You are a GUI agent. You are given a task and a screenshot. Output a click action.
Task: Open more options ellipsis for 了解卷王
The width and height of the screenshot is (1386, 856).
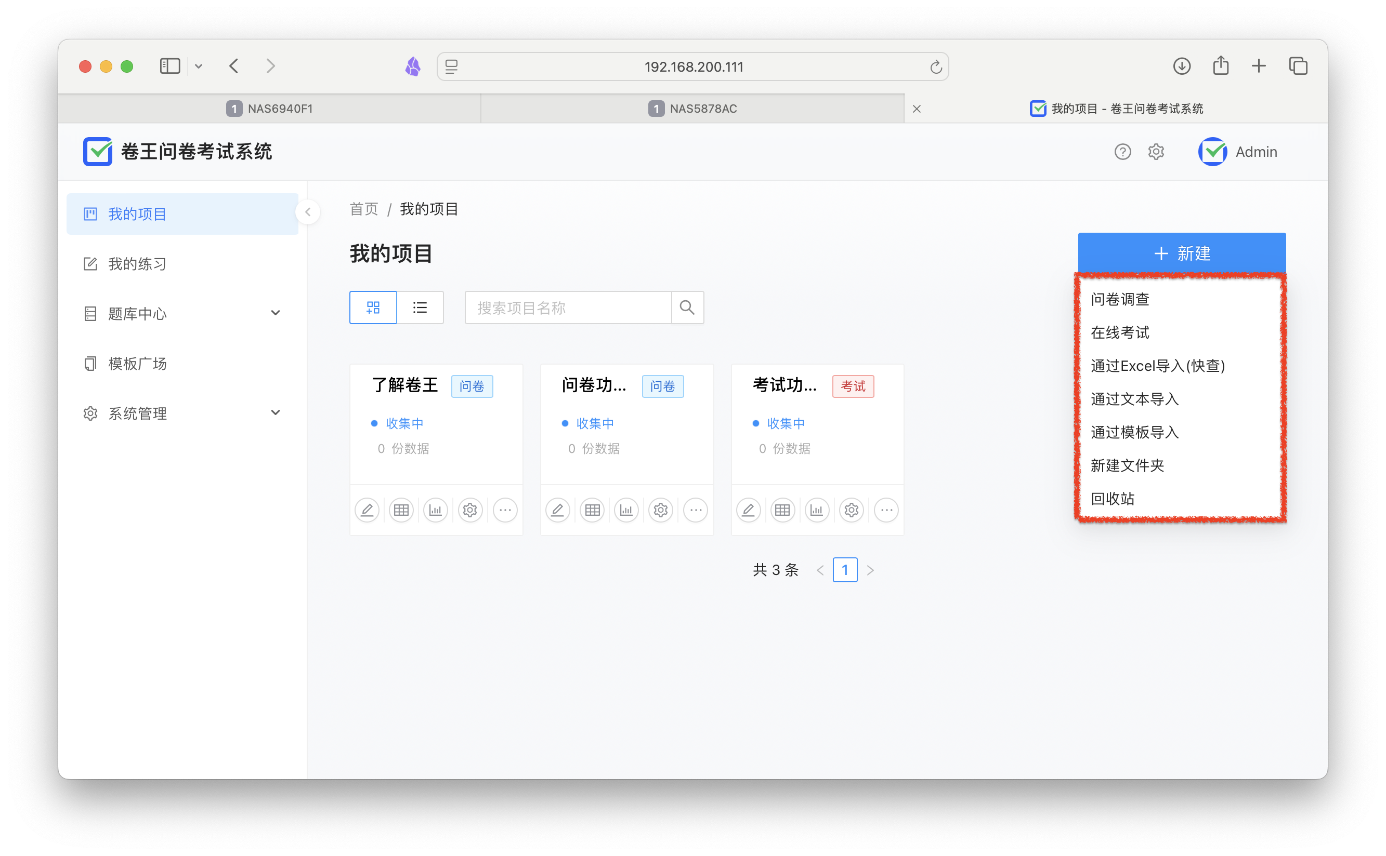click(505, 510)
